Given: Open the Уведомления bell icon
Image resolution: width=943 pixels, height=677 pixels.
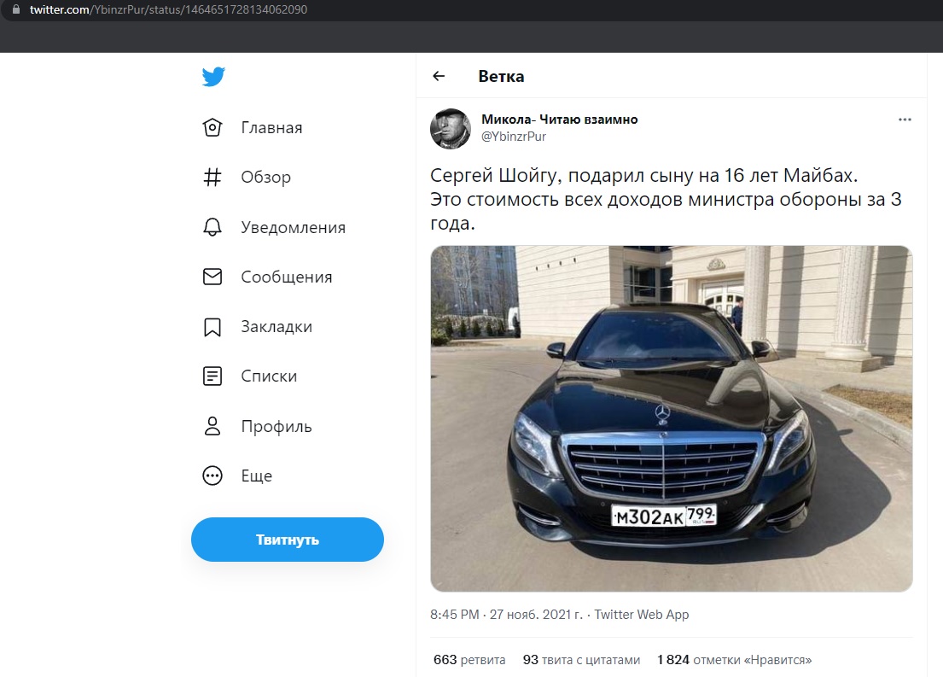Looking at the screenshot, I should coord(212,228).
